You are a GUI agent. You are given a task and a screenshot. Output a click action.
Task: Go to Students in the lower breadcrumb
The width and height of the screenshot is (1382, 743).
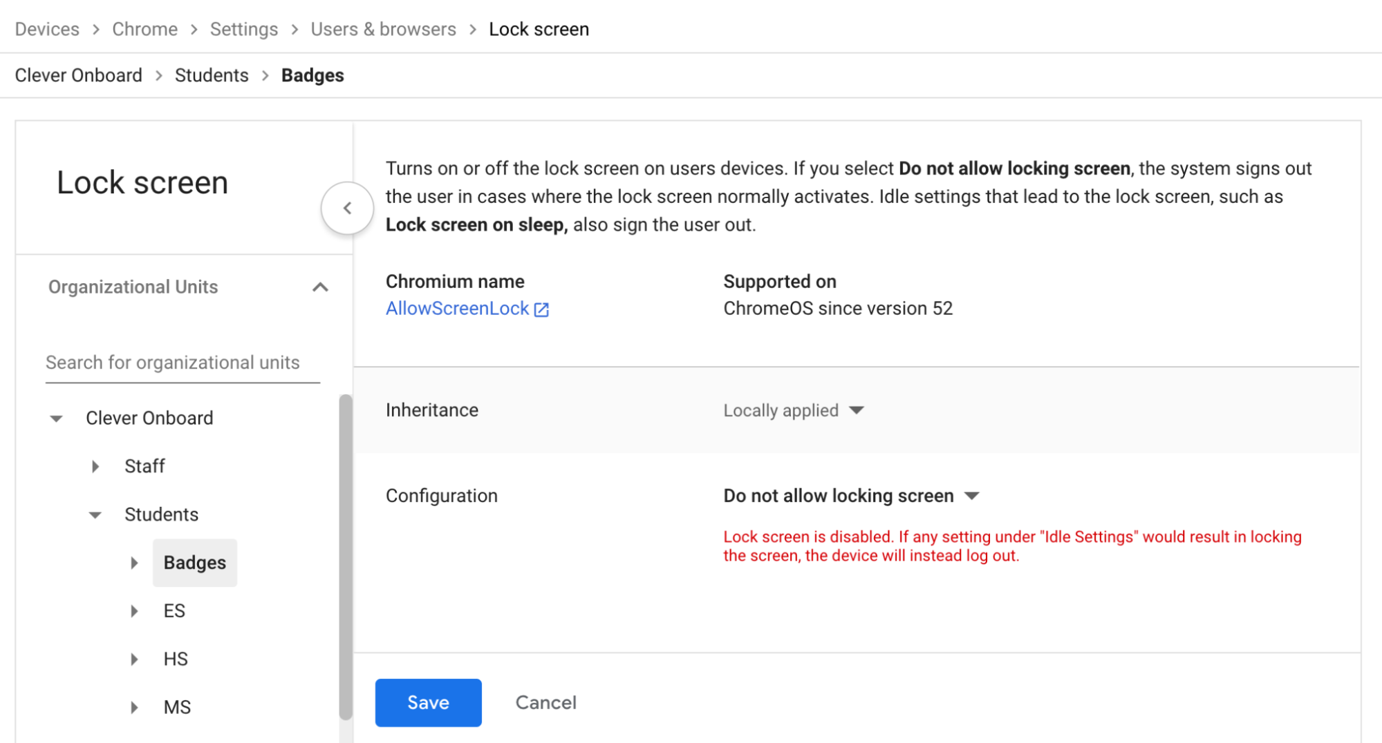pyautogui.click(x=211, y=75)
